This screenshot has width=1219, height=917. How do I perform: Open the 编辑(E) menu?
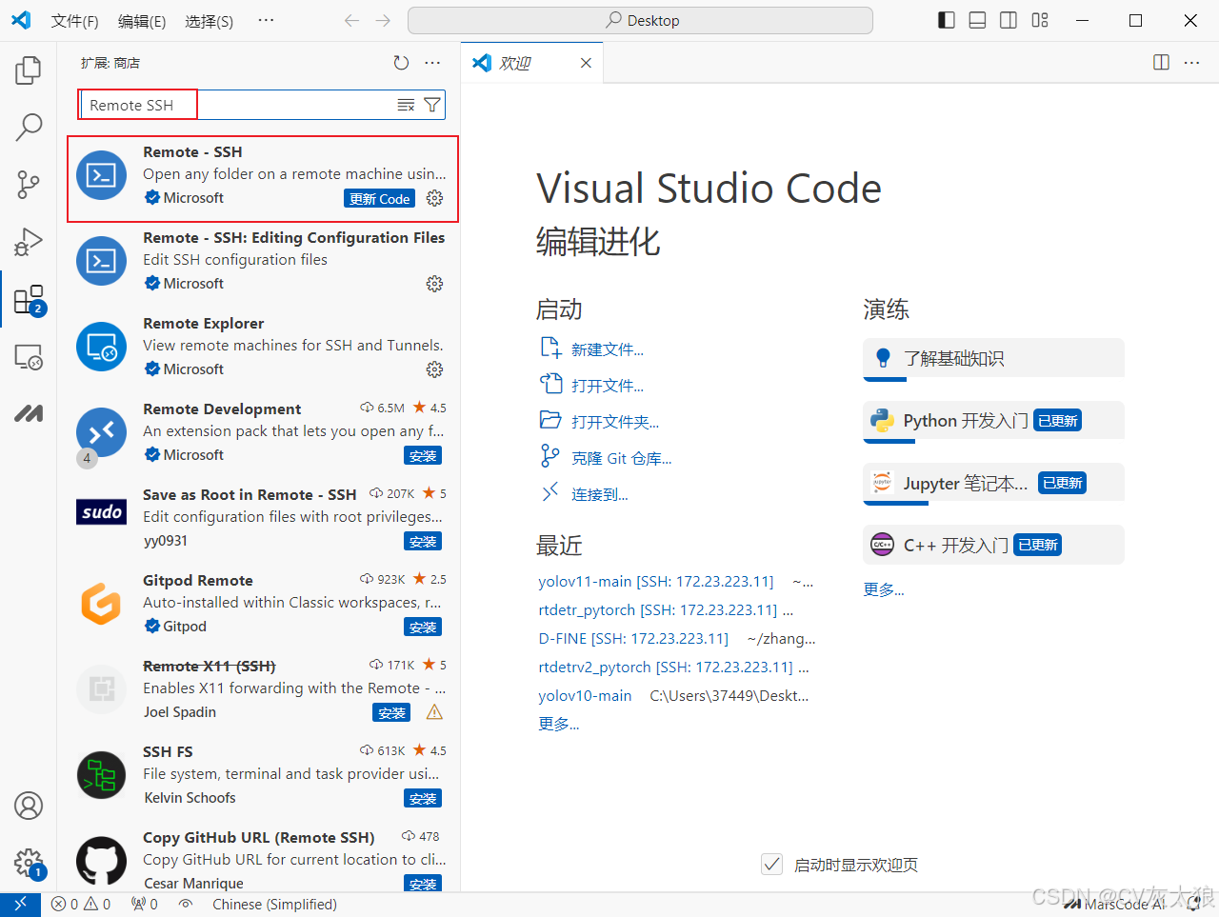click(142, 21)
